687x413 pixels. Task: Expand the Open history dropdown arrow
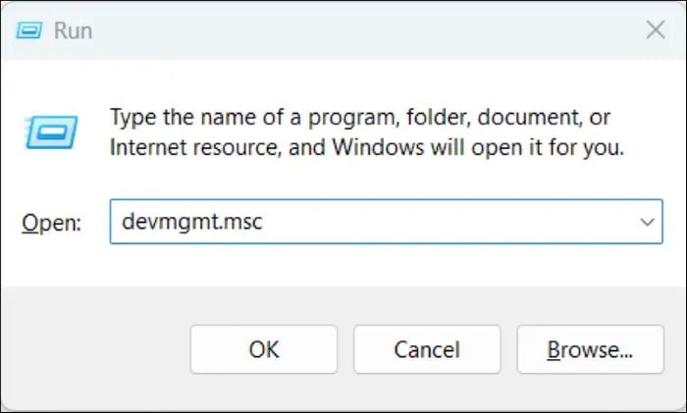coord(647,223)
